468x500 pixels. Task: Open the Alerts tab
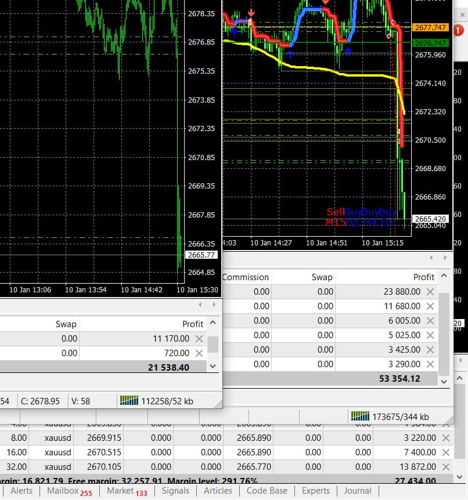[21, 491]
